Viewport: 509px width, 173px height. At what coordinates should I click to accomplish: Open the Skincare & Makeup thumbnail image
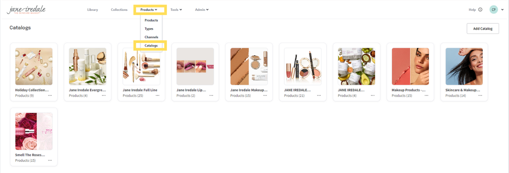tap(464, 67)
